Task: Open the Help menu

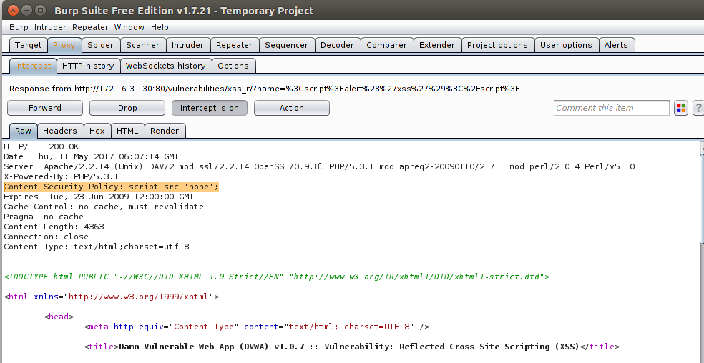Action: [160, 27]
